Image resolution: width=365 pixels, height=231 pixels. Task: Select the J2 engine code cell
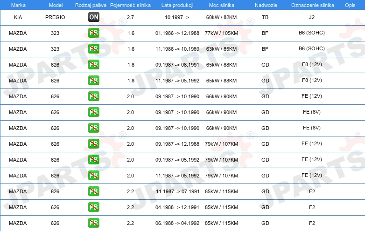tap(312, 17)
